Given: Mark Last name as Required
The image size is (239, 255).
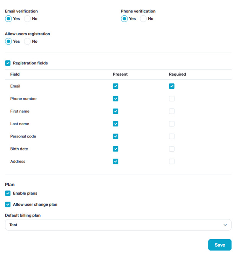Looking at the screenshot, I should click(x=172, y=124).
